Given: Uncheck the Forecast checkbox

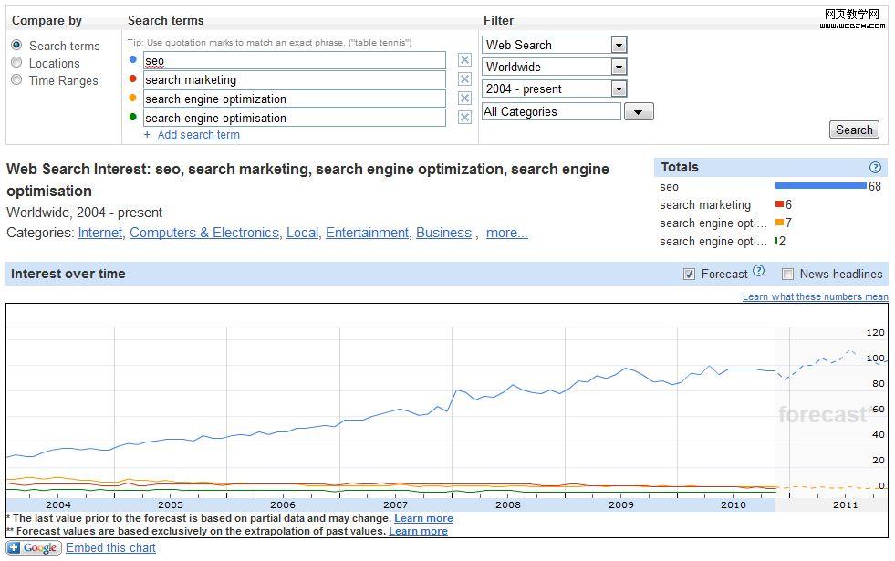Looking at the screenshot, I should click(690, 274).
